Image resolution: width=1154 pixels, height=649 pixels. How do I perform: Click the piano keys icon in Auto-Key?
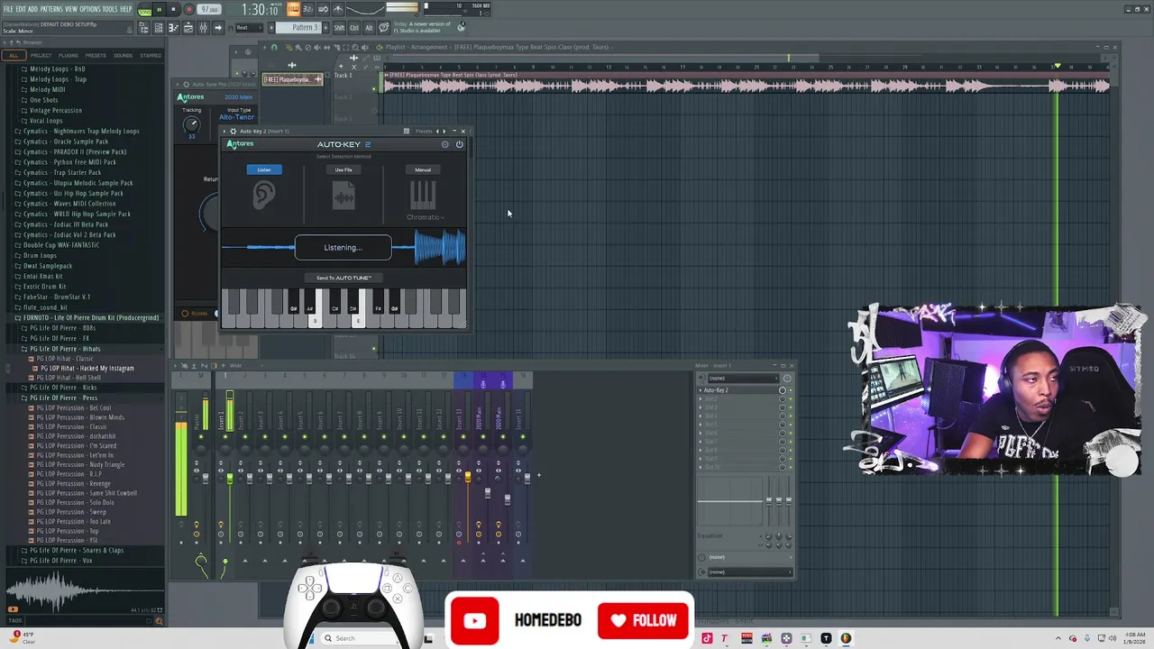[x=423, y=195]
